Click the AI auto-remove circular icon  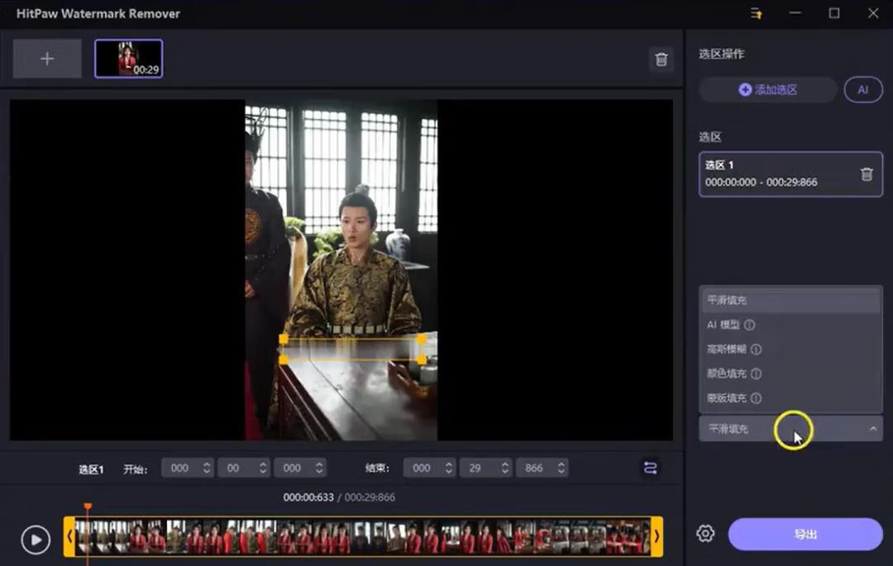point(863,89)
